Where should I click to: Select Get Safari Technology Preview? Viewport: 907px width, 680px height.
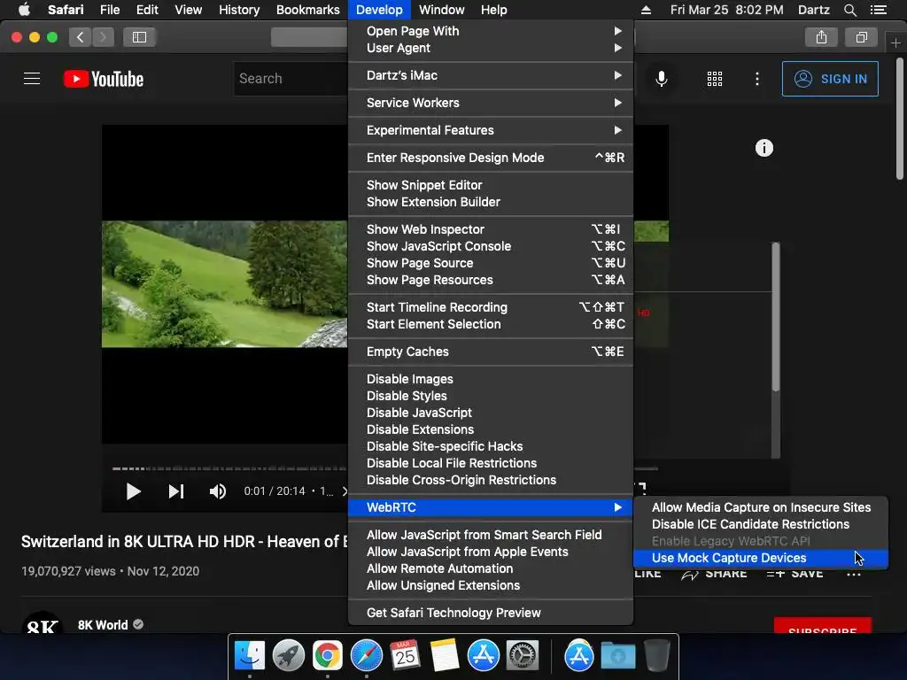click(x=491, y=613)
